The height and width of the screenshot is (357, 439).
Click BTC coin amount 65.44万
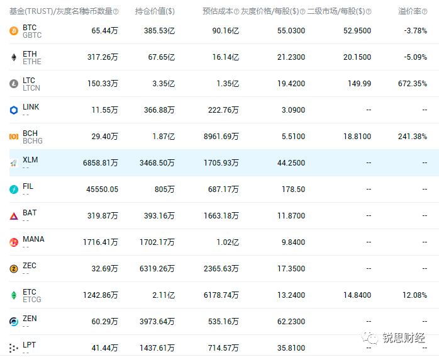point(104,31)
